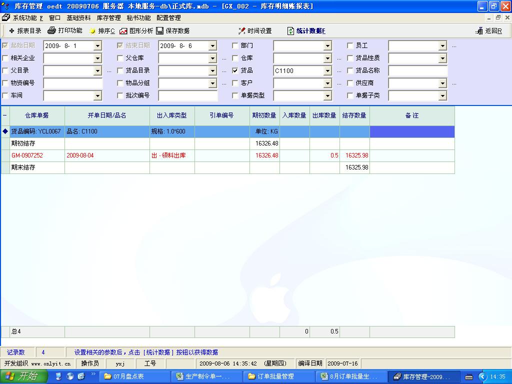Tick the 客户 checkbox
512x384 pixels.
235,83
